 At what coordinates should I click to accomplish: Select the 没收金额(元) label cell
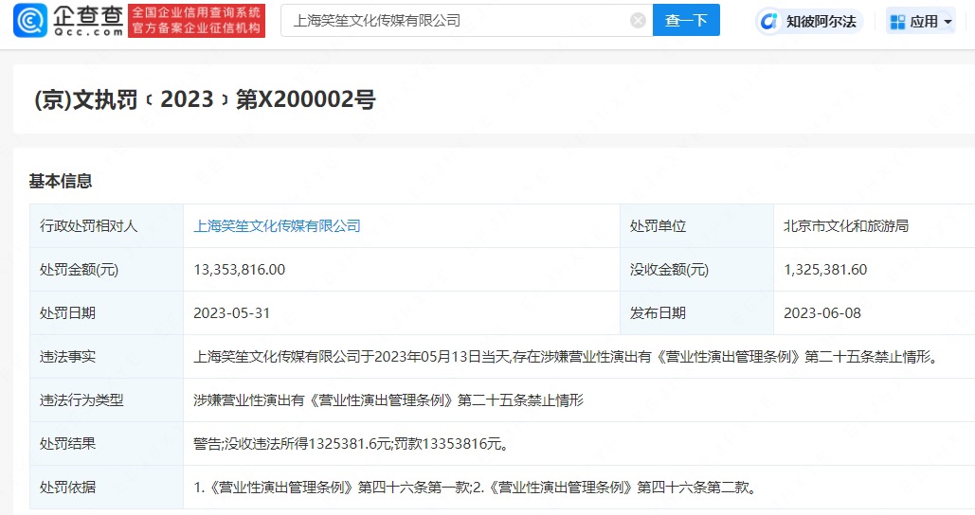tap(696, 269)
